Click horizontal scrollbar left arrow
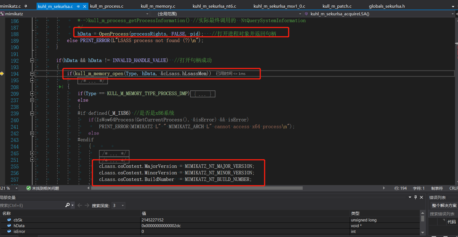The width and height of the screenshot is (458, 237). point(88,188)
